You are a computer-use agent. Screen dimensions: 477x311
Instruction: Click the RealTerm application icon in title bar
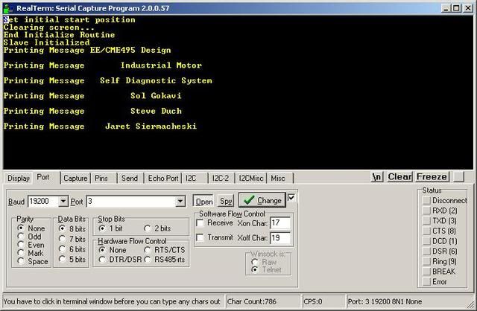7,8
